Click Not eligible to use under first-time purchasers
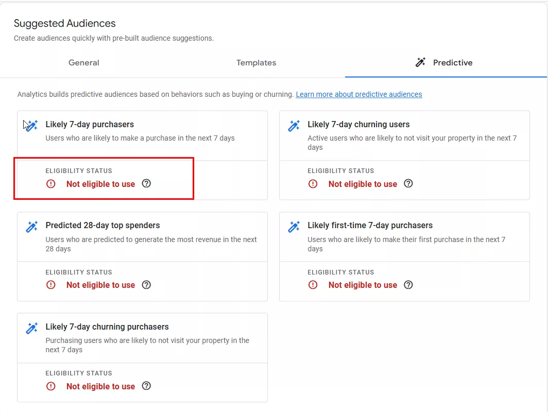 363,285
